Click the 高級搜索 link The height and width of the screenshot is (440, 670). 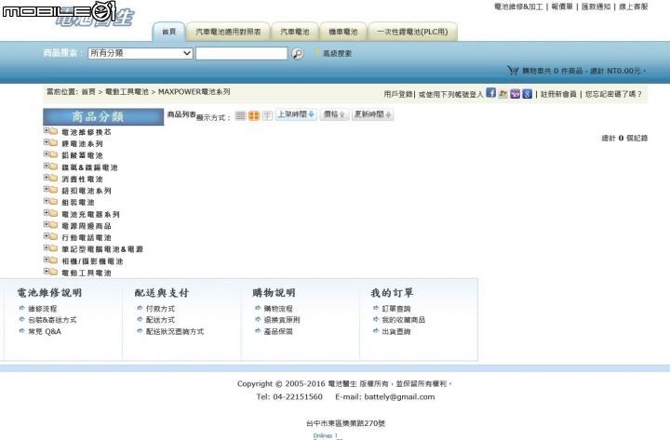(337, 53)
